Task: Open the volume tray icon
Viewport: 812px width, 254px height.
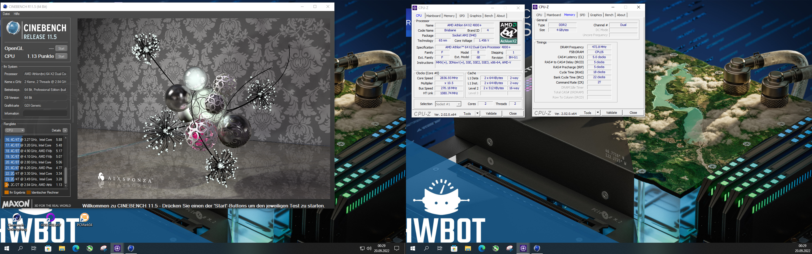Action: tap(369, 248)
